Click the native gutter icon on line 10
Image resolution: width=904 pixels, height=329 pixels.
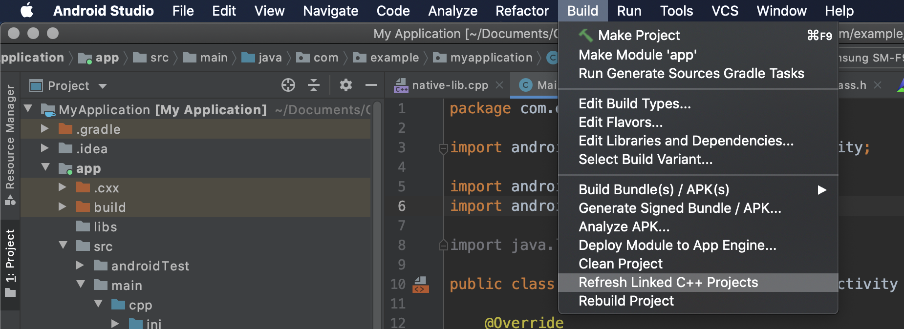coord(421,285)
